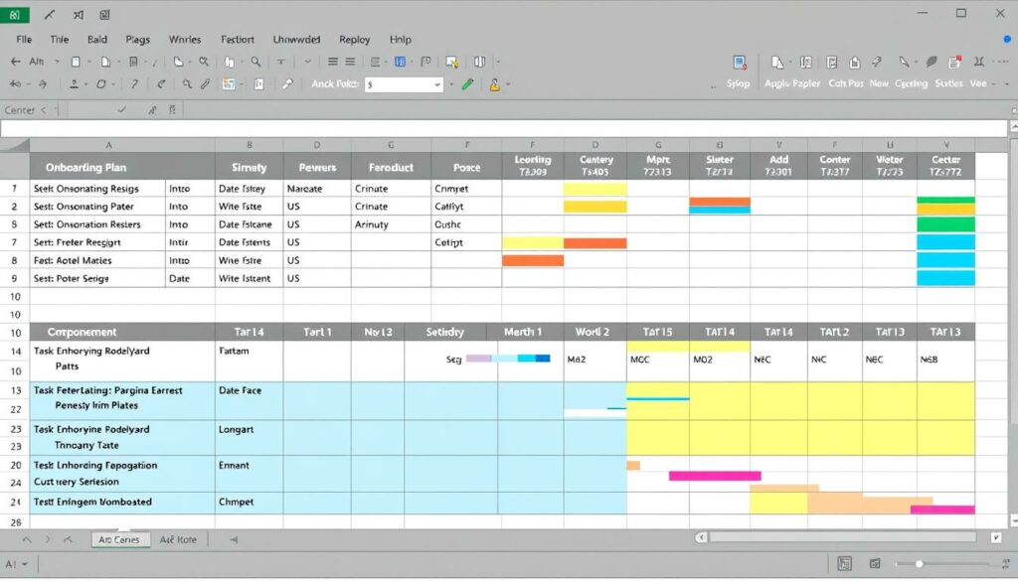Expand the chevron beside the Center name box
The width and height of the screenshot is (1018, 581).
coord(44,110)
